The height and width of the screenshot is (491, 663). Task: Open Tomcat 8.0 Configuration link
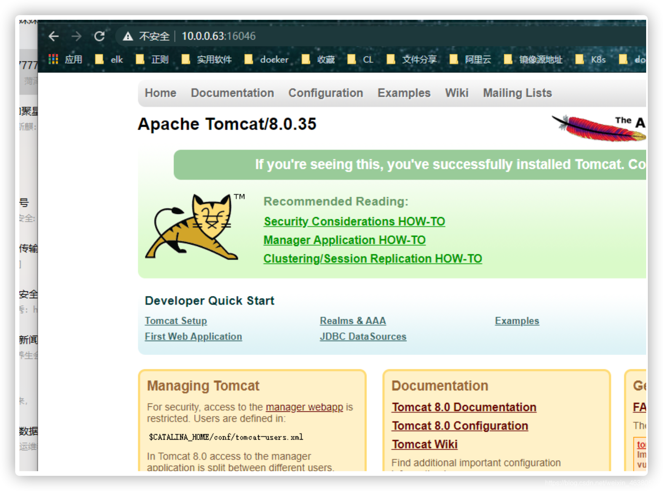point(460,426)
